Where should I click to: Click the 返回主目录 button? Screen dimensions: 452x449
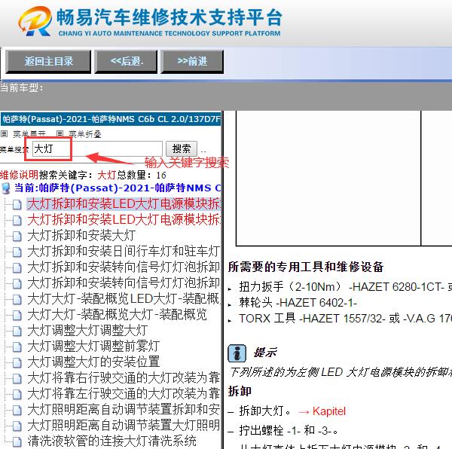click(48, 61)
